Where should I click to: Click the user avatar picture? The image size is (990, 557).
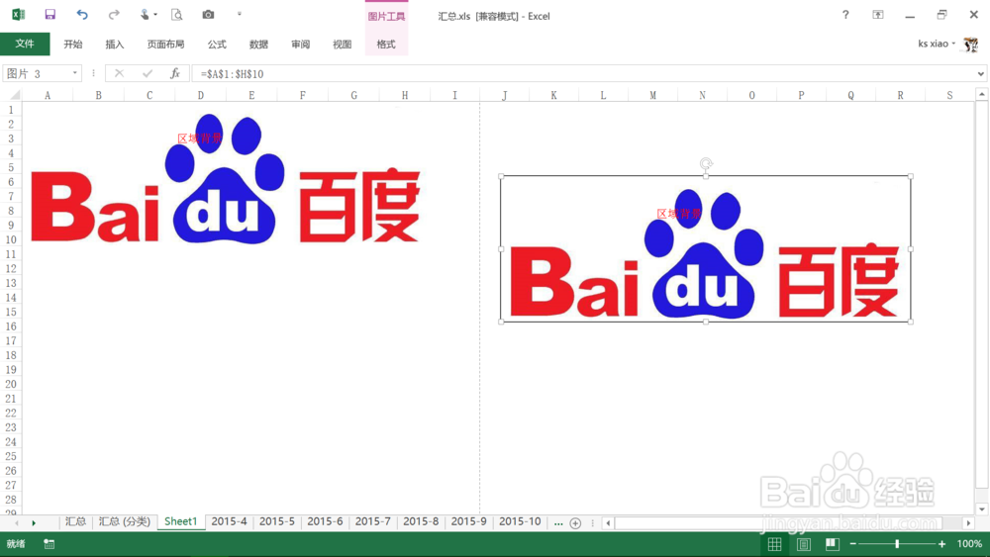pos(971,45)
